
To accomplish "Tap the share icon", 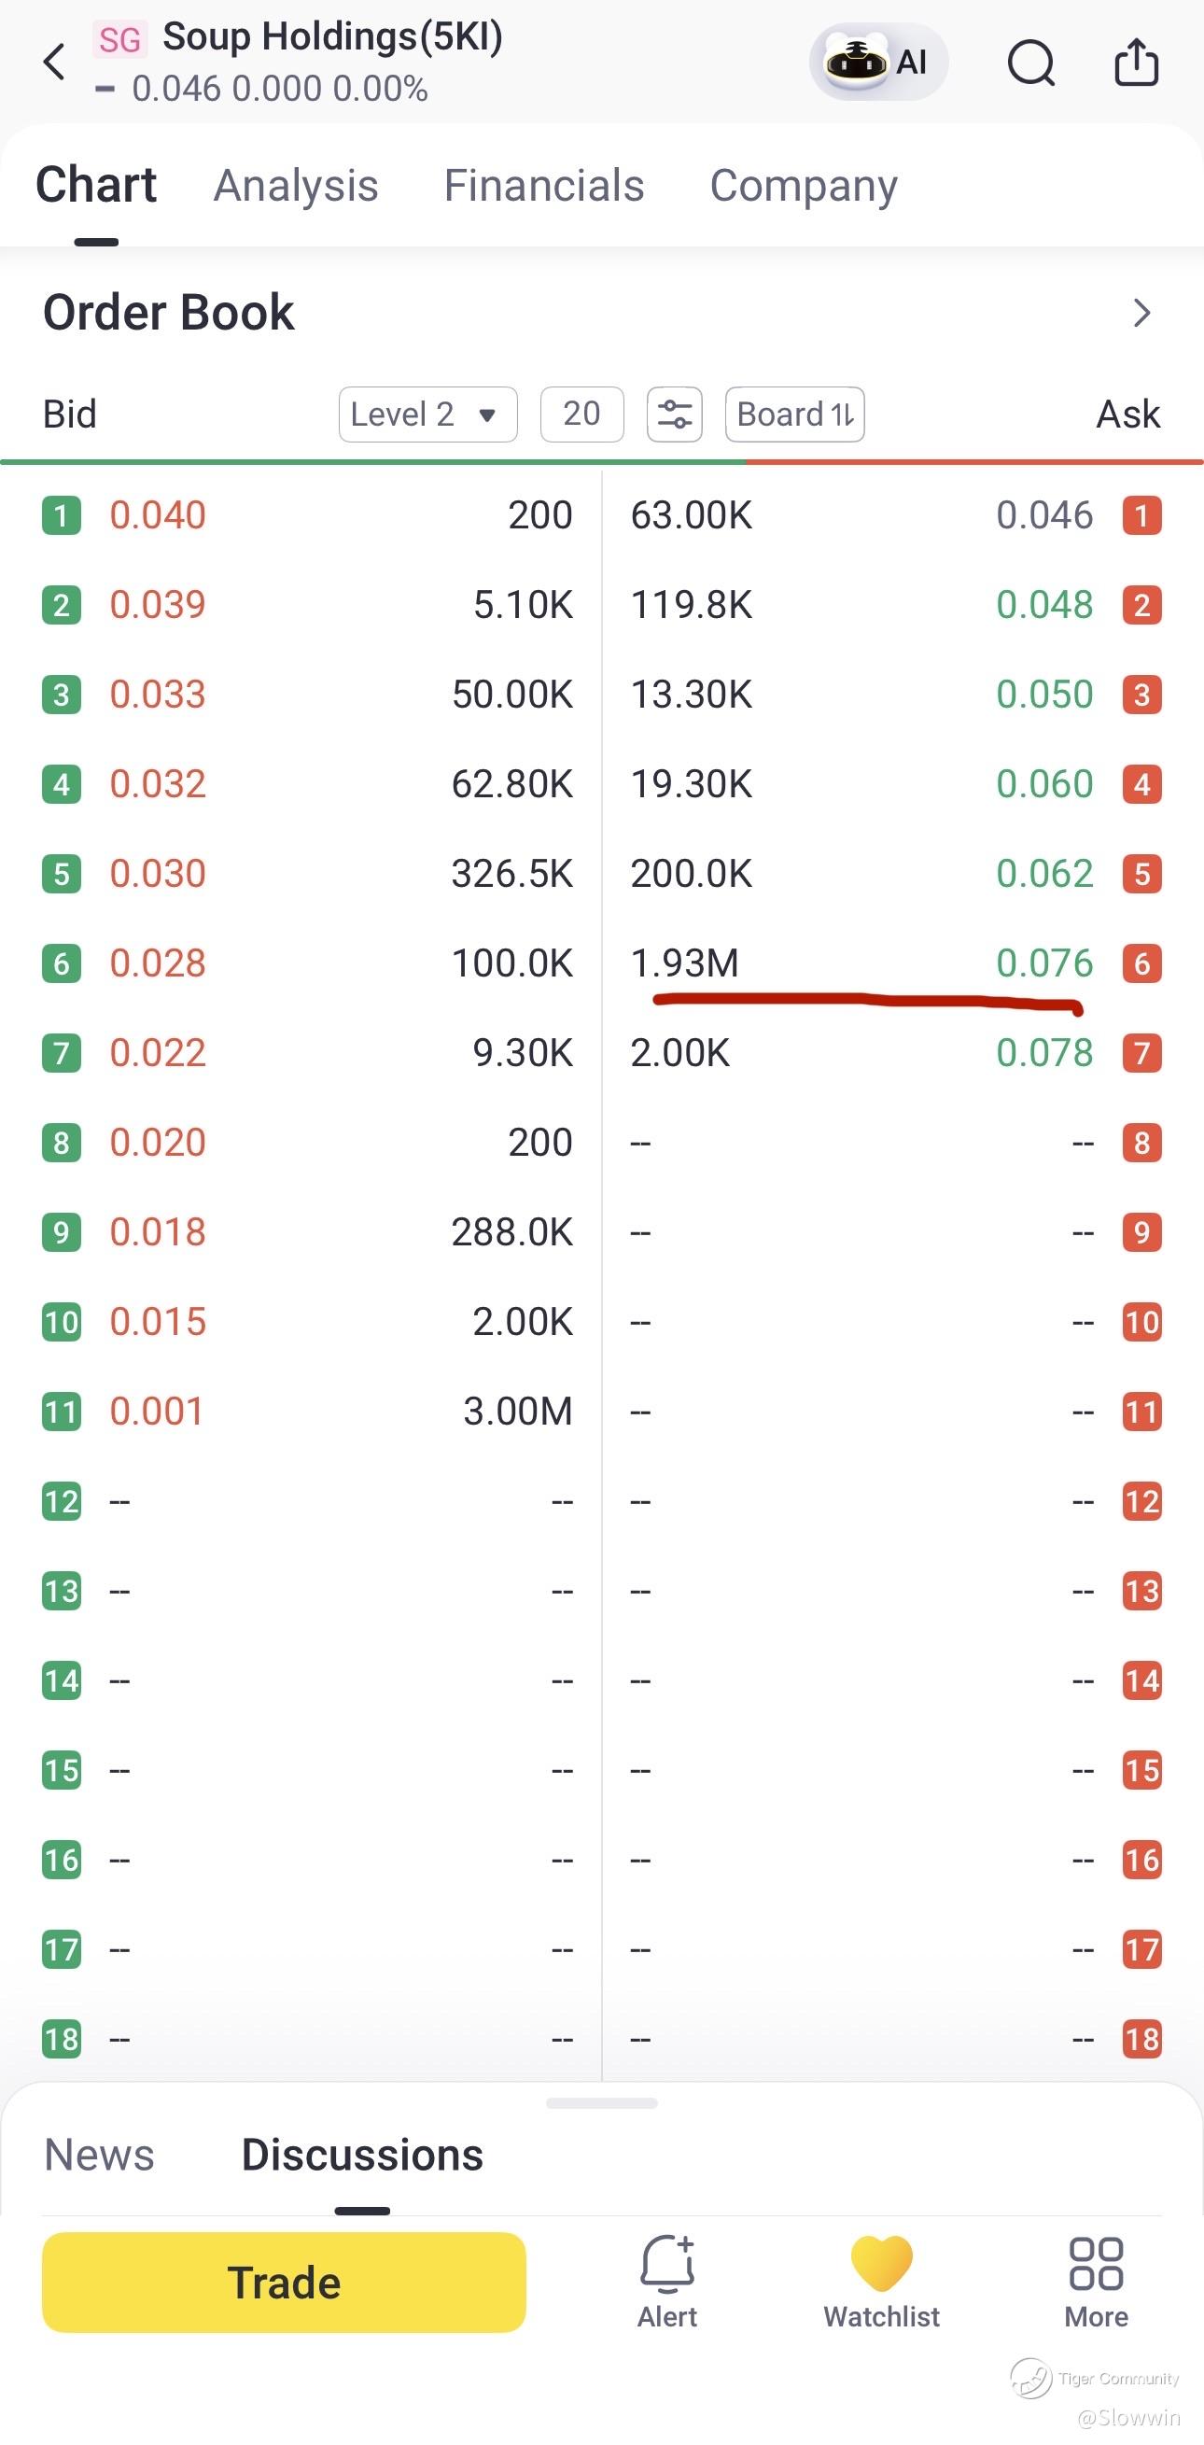I will 1137,63.
